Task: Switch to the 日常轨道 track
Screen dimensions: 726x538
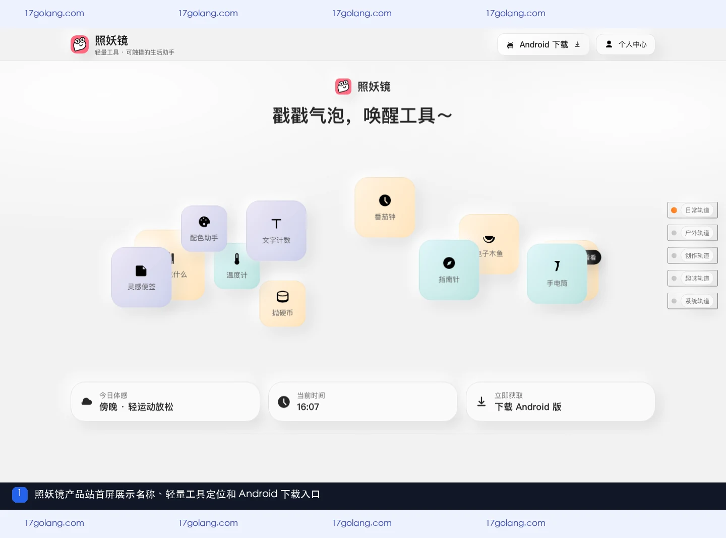Action: [x=693, y=210]
